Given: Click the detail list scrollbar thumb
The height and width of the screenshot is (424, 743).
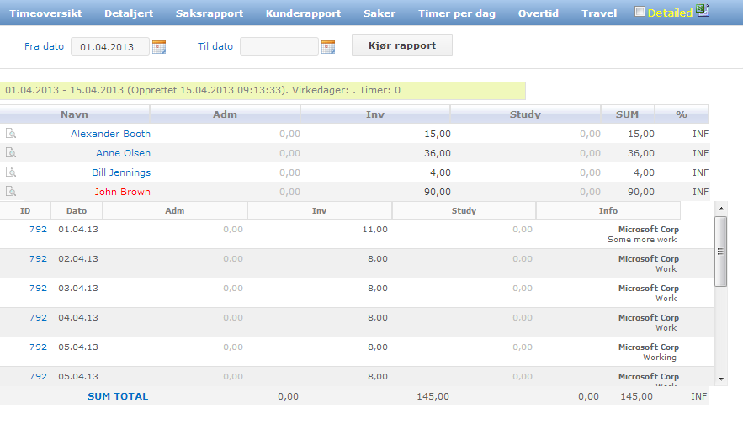Looking at the screenshot, I should pos(720,251).
